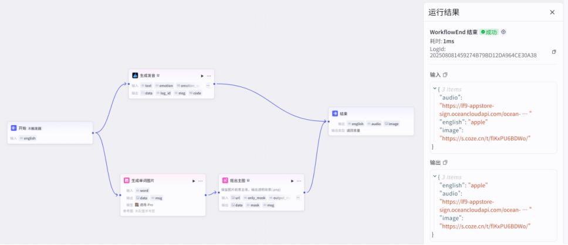This screenshot has width=568, height=245.
Task: Close the 运行结果 panel
Action: pos(552,12)
